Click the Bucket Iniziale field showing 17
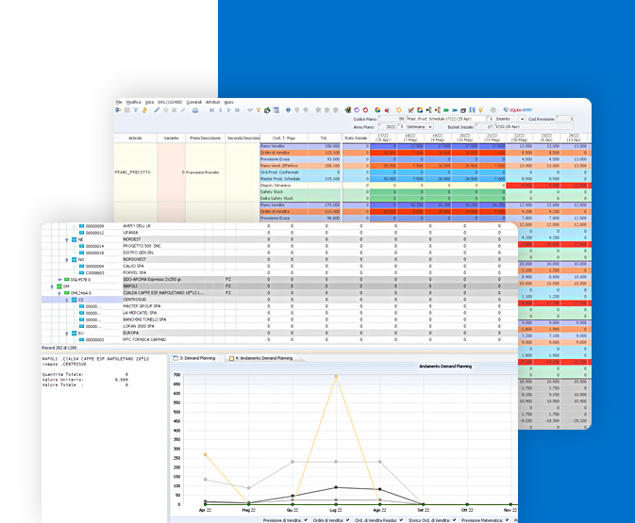Viewport: 635px width, 523px height. click(x=484, y=127)
